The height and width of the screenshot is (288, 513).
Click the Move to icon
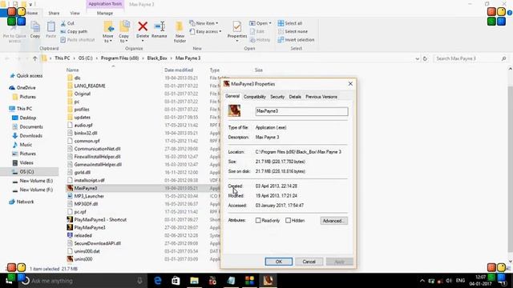coord(108,27)
